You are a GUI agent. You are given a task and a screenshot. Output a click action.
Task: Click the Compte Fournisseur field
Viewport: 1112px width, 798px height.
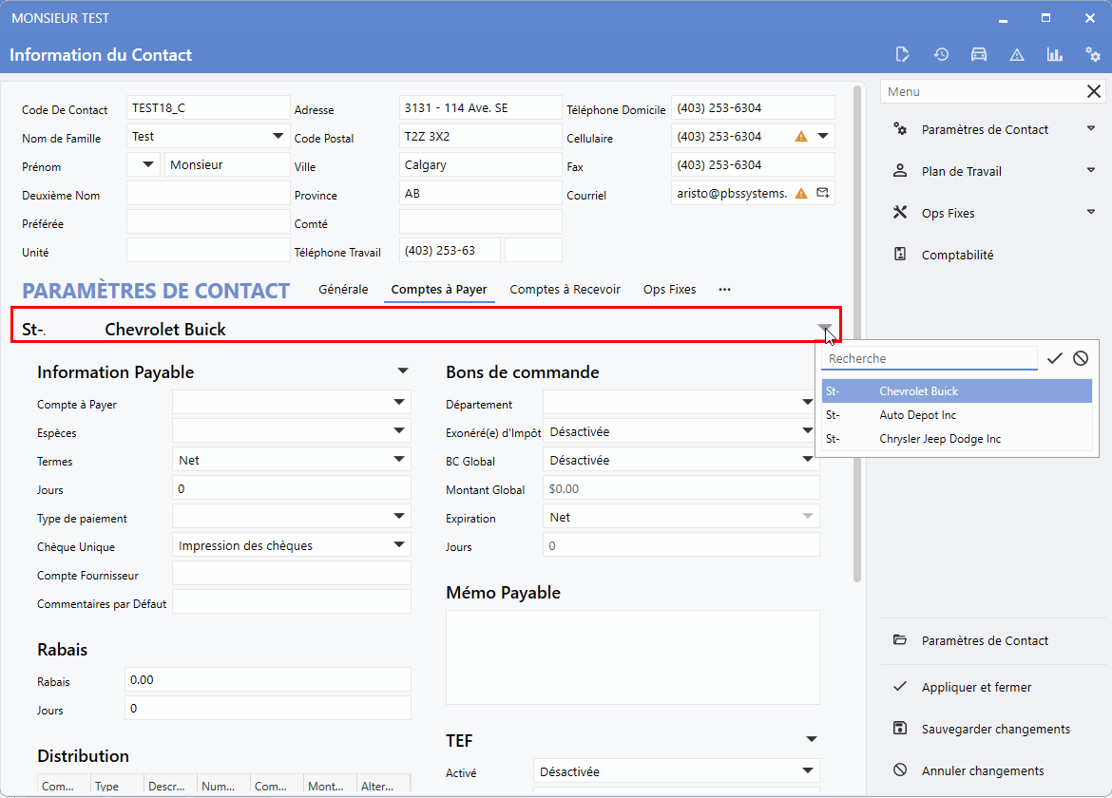(292, 574)
